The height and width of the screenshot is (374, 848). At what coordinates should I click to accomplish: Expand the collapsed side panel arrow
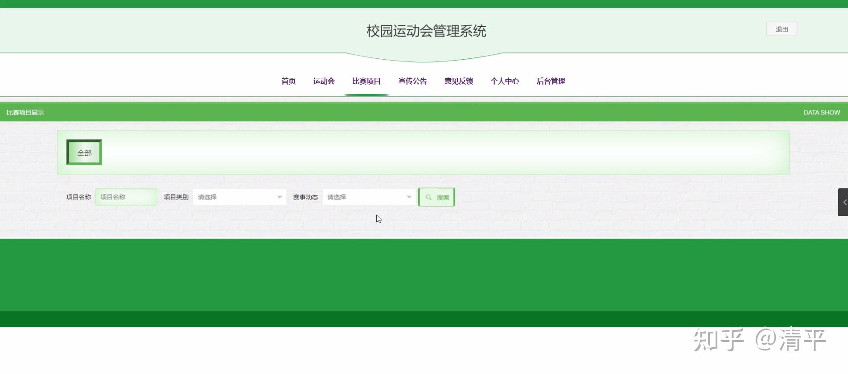pos(843,202)
